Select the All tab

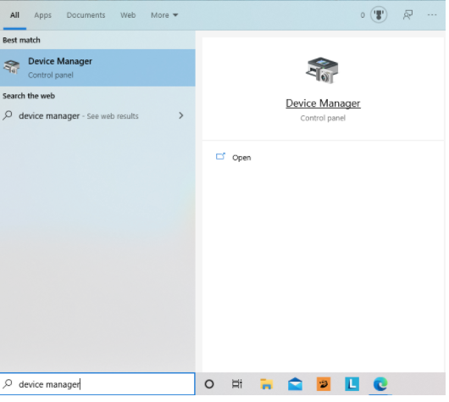click(x=14, y=15)
